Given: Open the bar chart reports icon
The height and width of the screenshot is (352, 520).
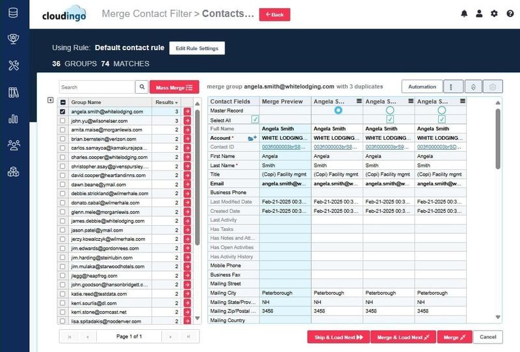Looking at the screenshot, I should pos(13,119).
